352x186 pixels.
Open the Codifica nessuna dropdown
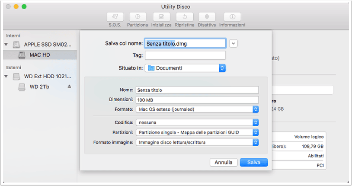pyautogui.click(x=197, y=122)
